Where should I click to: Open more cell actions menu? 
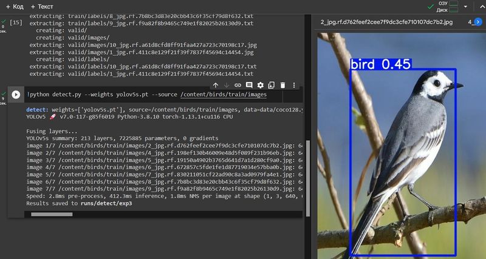(x=294, y=86)
